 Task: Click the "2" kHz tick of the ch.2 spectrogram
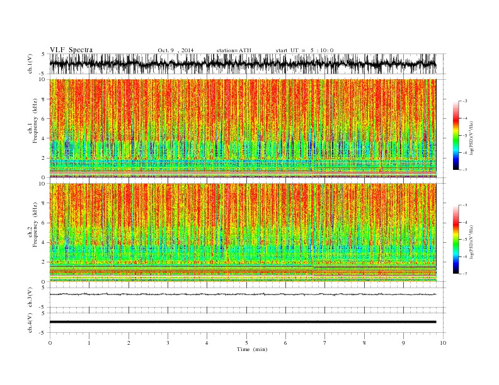tap(44, 262)
